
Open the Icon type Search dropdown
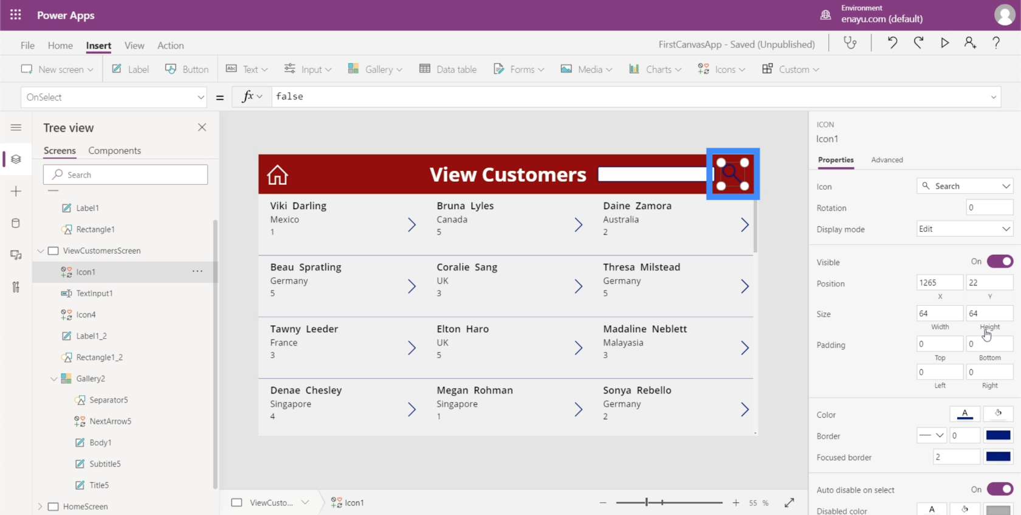click(x=964, y=186)
